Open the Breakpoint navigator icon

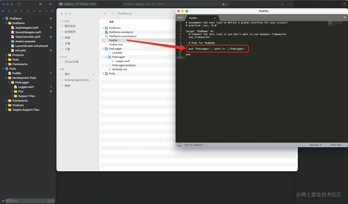(x=46, y=11)
